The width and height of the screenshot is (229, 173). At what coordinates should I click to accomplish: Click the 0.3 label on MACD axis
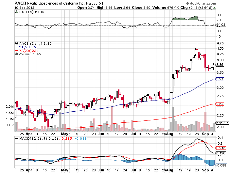point(220,143)
